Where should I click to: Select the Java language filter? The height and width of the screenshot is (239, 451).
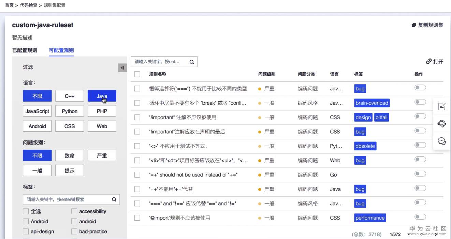(102, 96)
